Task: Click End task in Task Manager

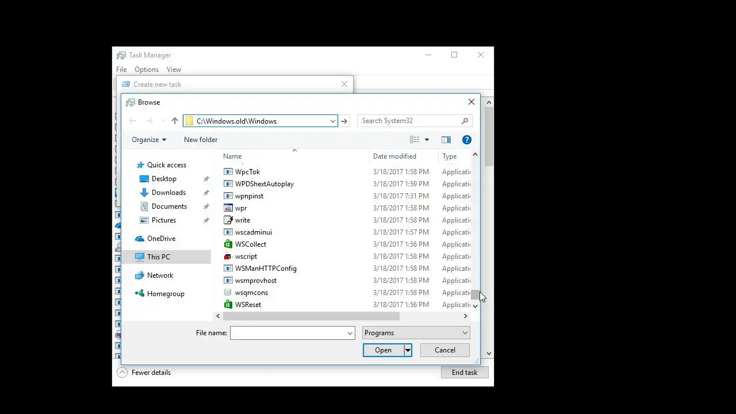Action: [x=465, y=373]
